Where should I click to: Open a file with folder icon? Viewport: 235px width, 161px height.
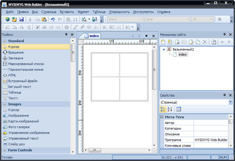pyautogui.click(x=14, y=19)
